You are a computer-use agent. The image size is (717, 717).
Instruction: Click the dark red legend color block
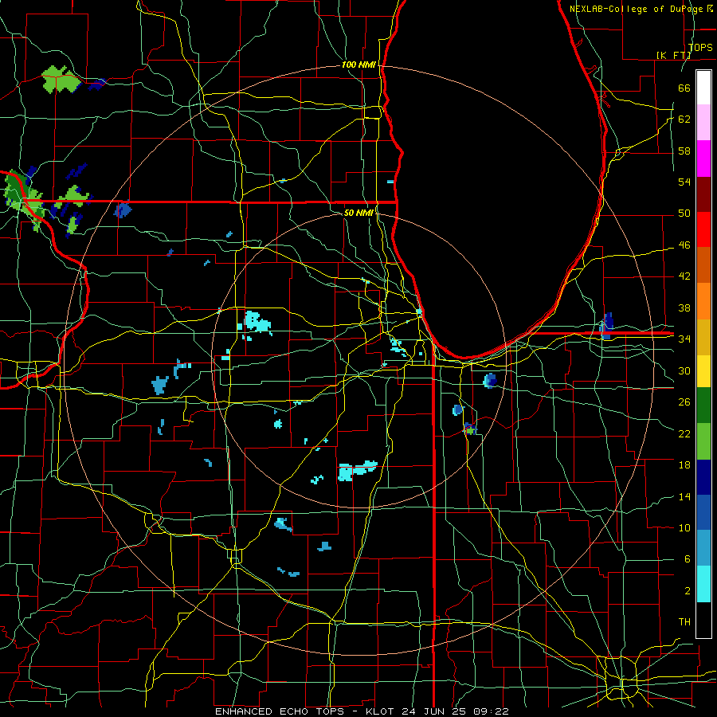click(703, 194)
